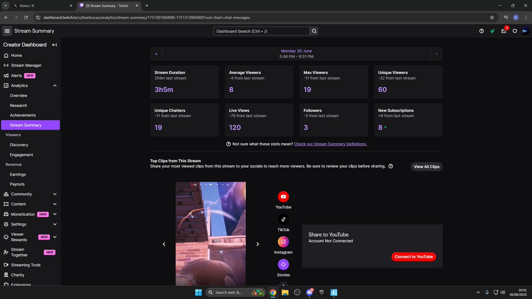This screenshot has height=299, width=532.
Task: Go to the previous stream date arrow
Action: tap(156, 54)
